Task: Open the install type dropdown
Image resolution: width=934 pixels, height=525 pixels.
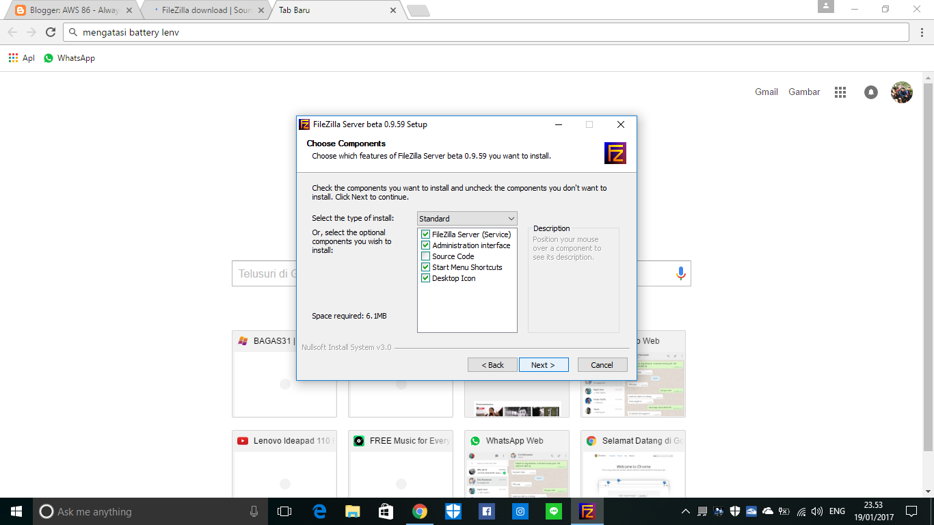Action: [467, 219]
